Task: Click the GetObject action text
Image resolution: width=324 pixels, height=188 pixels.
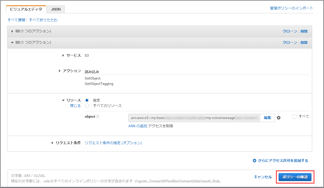Action: (93, 78)
